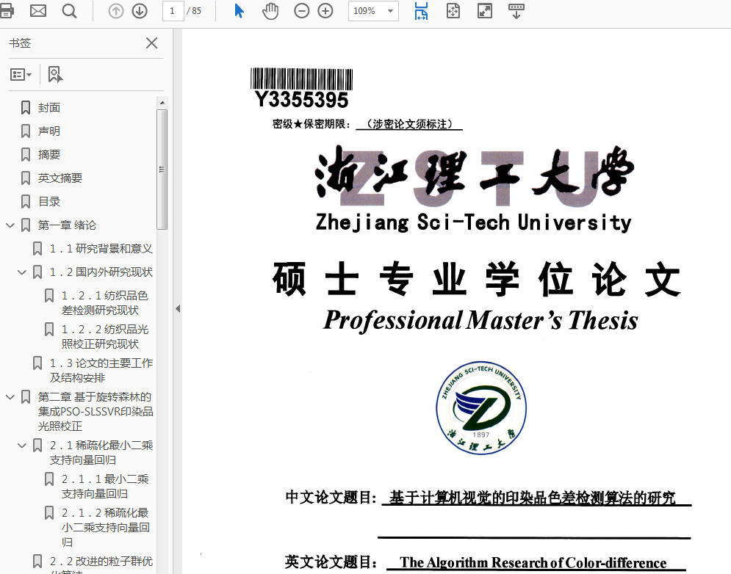This screenshot has width=731, height=574.
Task: Click the bookmark icon beside 2.1.1 最小二乘
Action: coord(49,479)
